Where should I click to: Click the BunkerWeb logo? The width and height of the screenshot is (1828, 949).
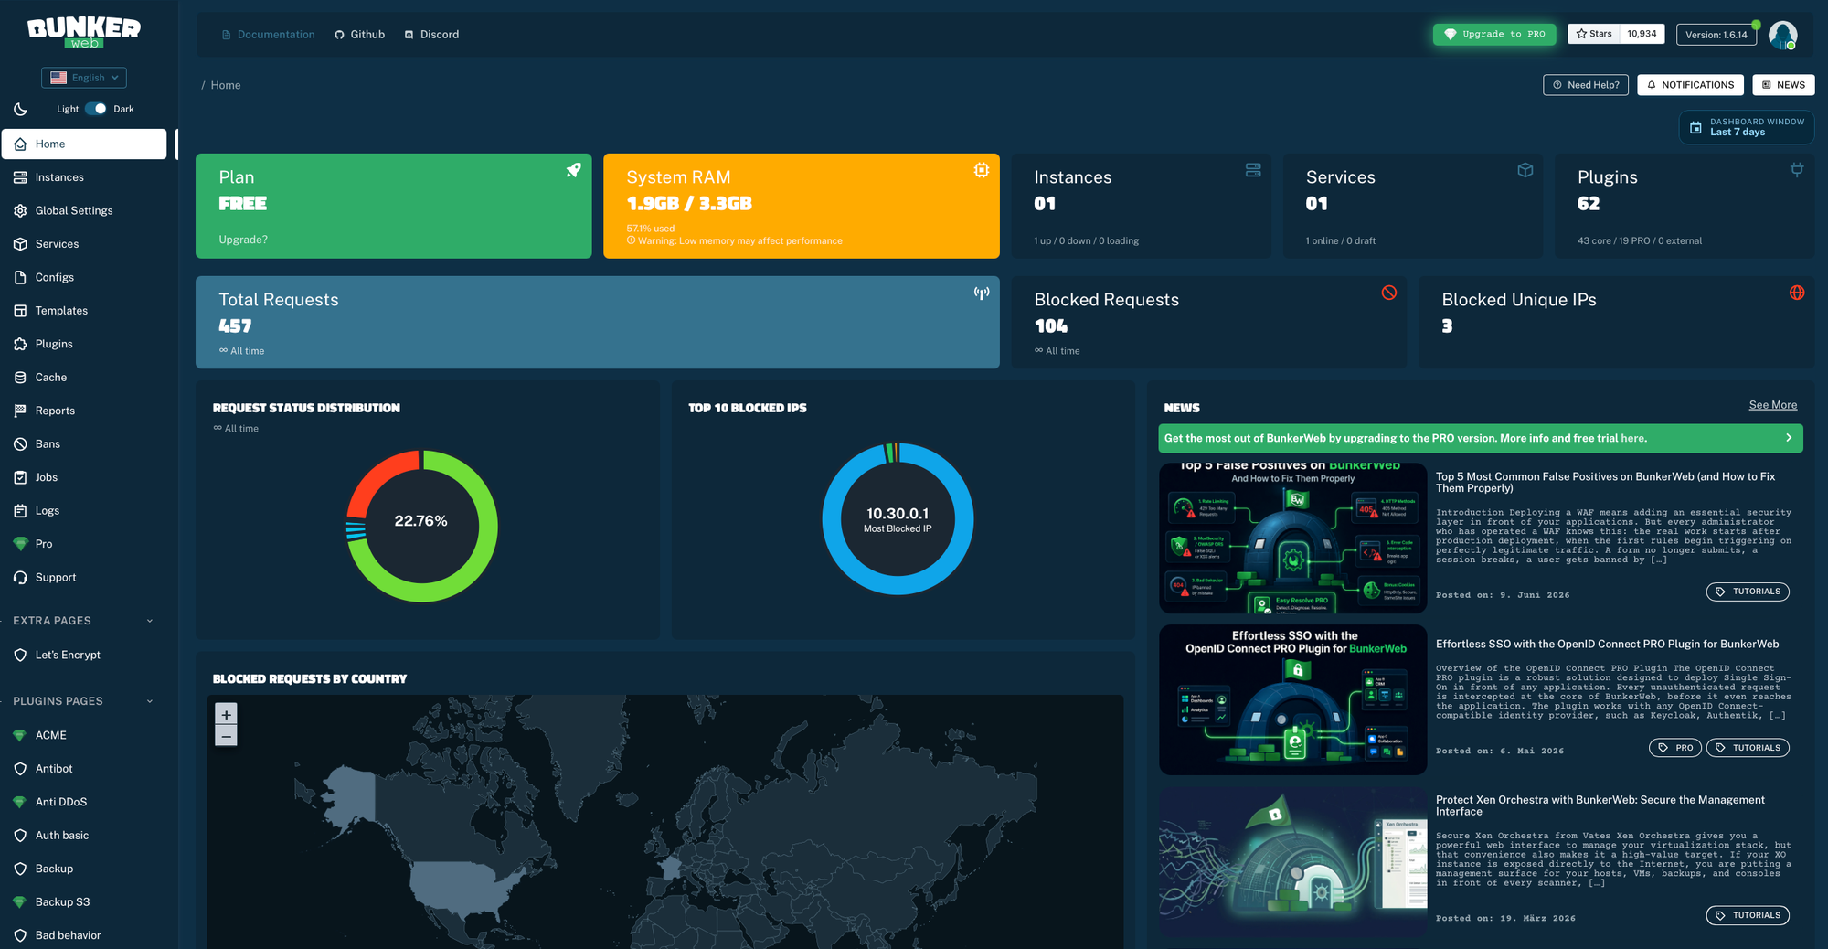coord(84,33)
